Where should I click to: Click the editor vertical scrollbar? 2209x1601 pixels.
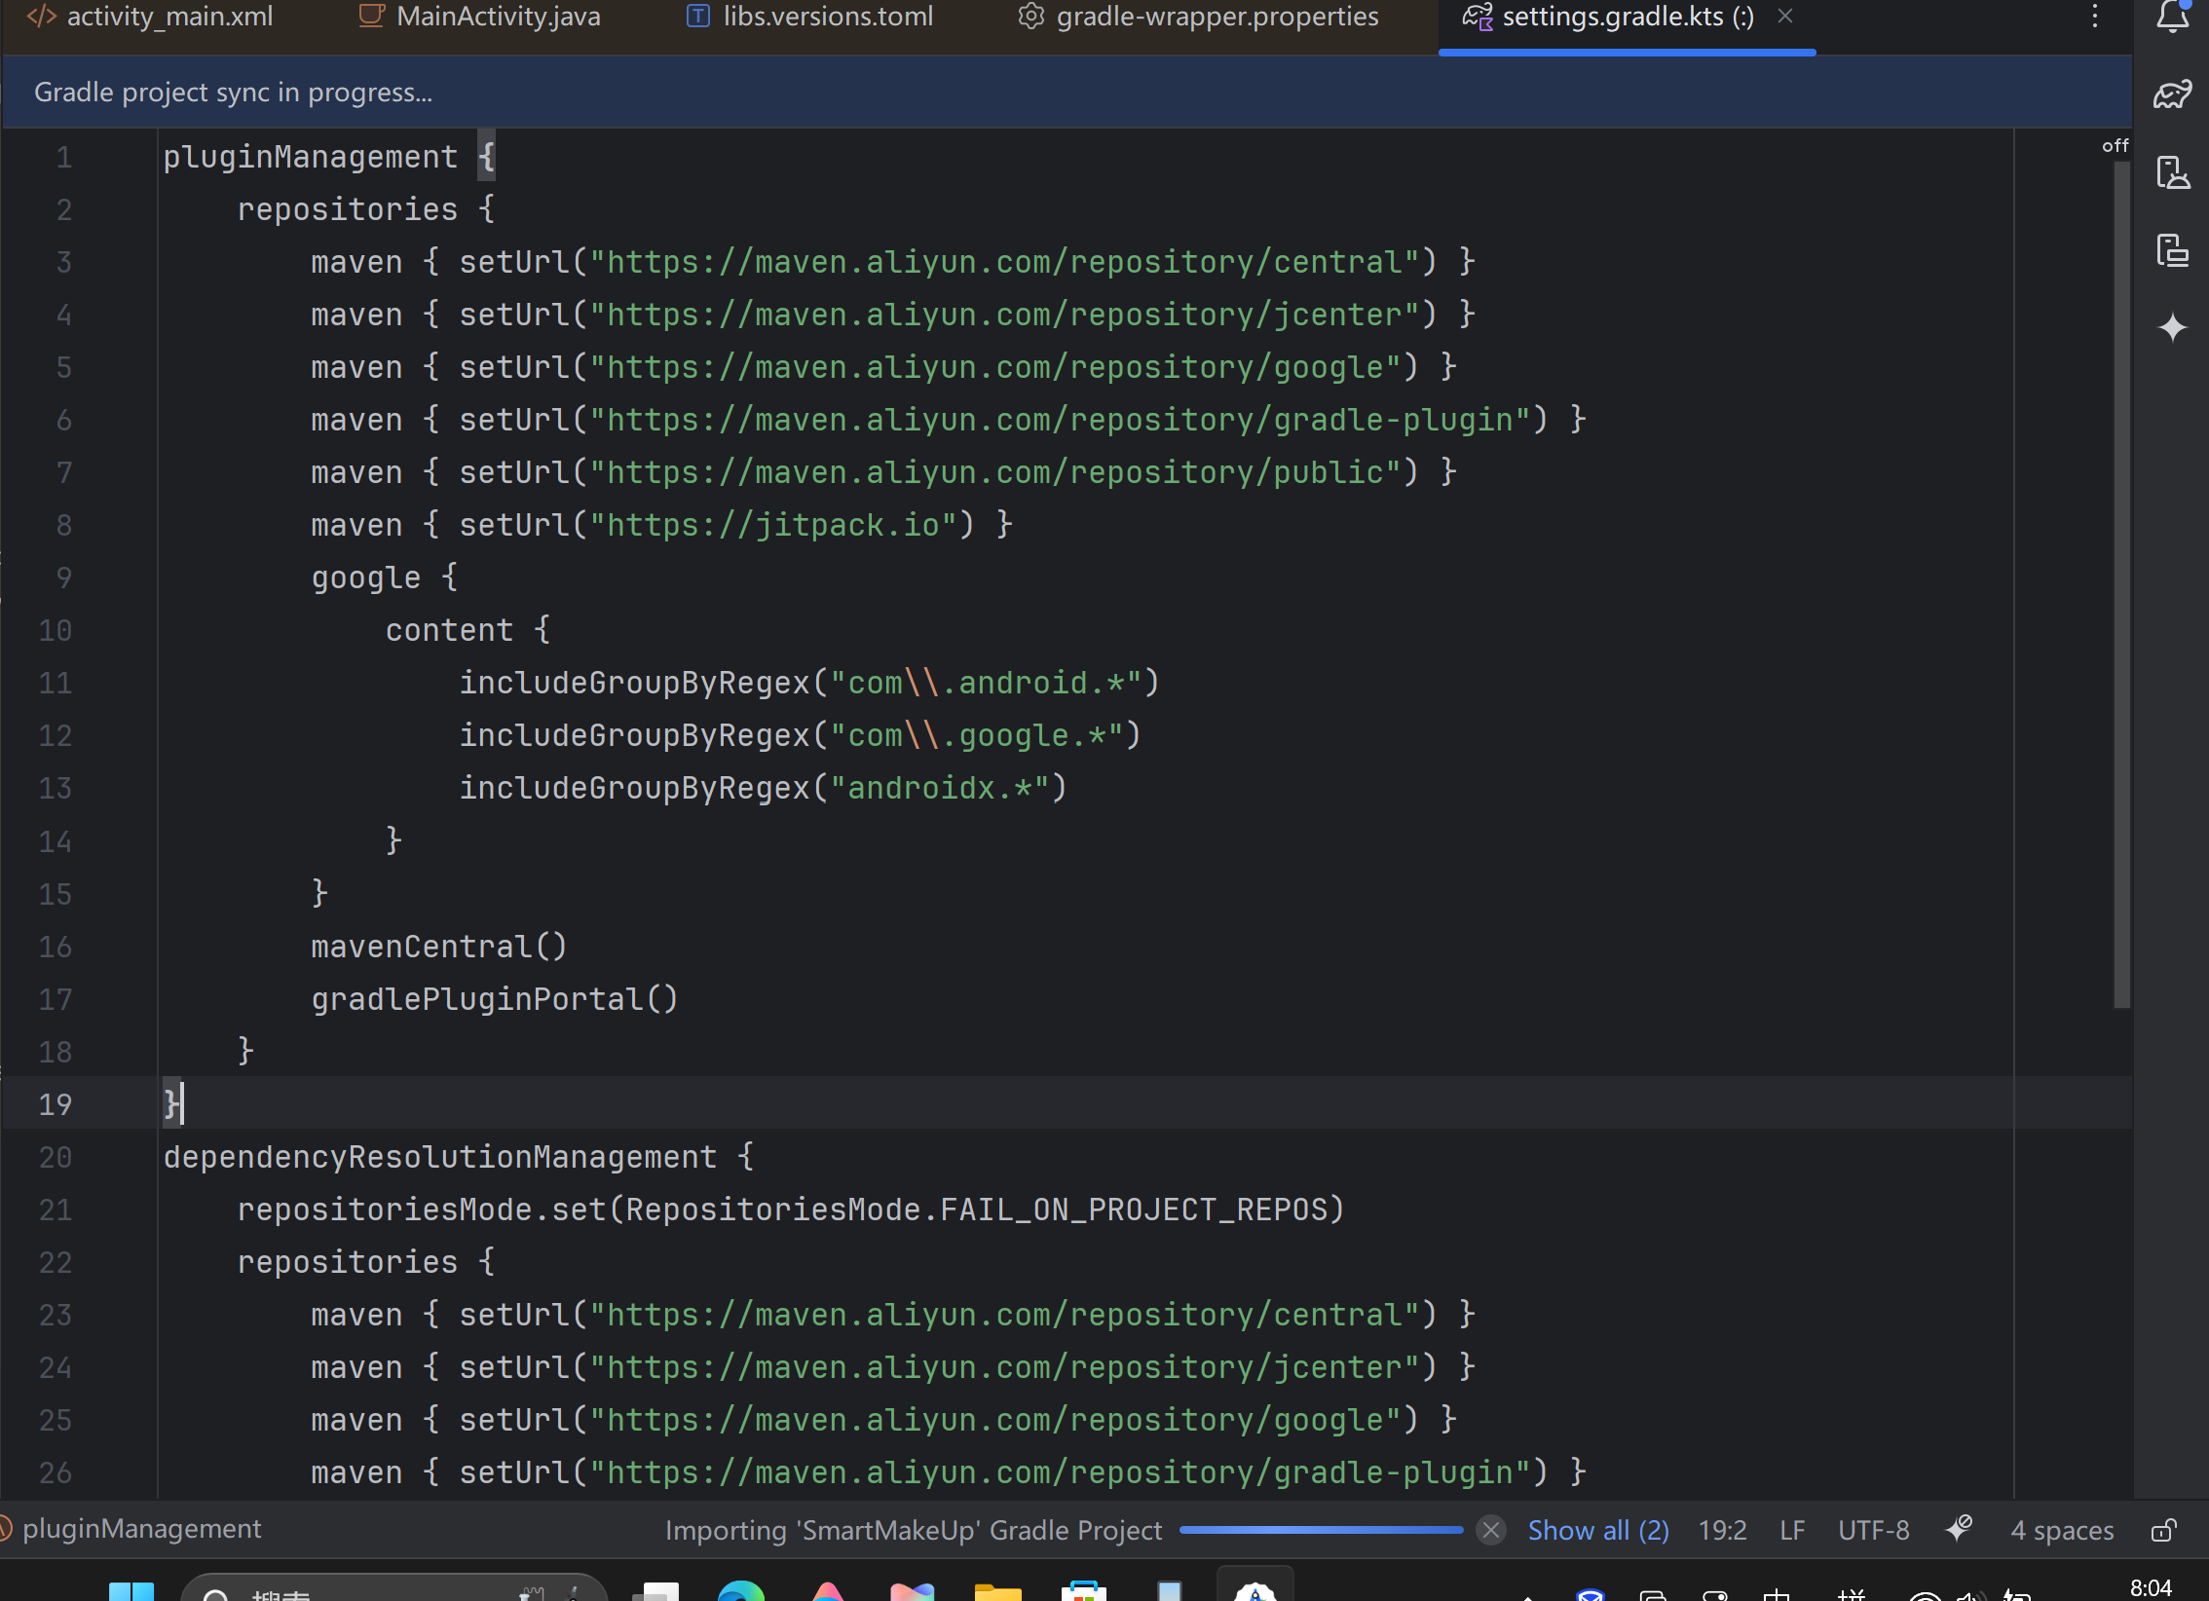(2120, 584)
